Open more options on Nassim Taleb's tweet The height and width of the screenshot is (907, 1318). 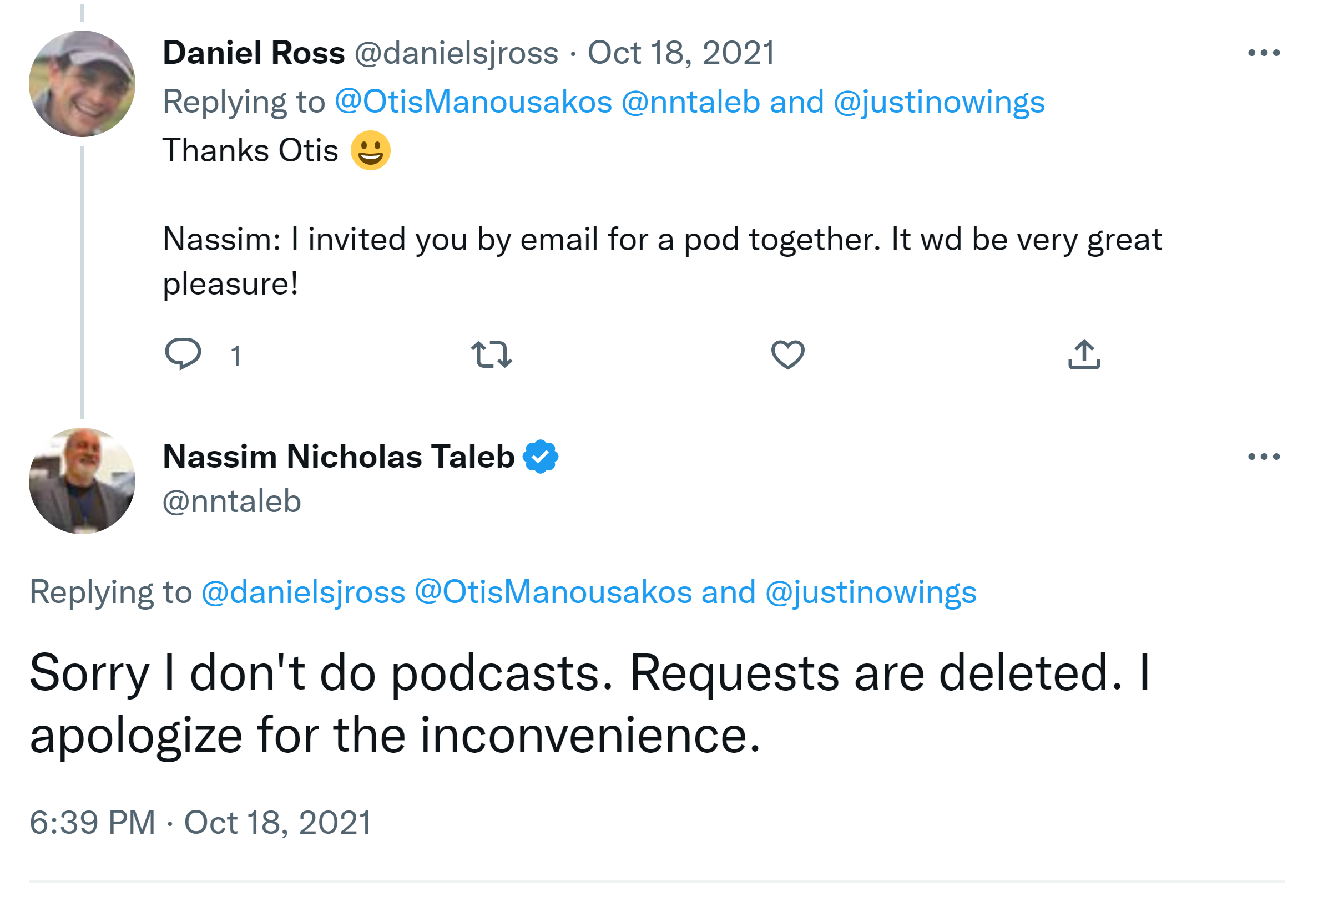click(1264, 457)
